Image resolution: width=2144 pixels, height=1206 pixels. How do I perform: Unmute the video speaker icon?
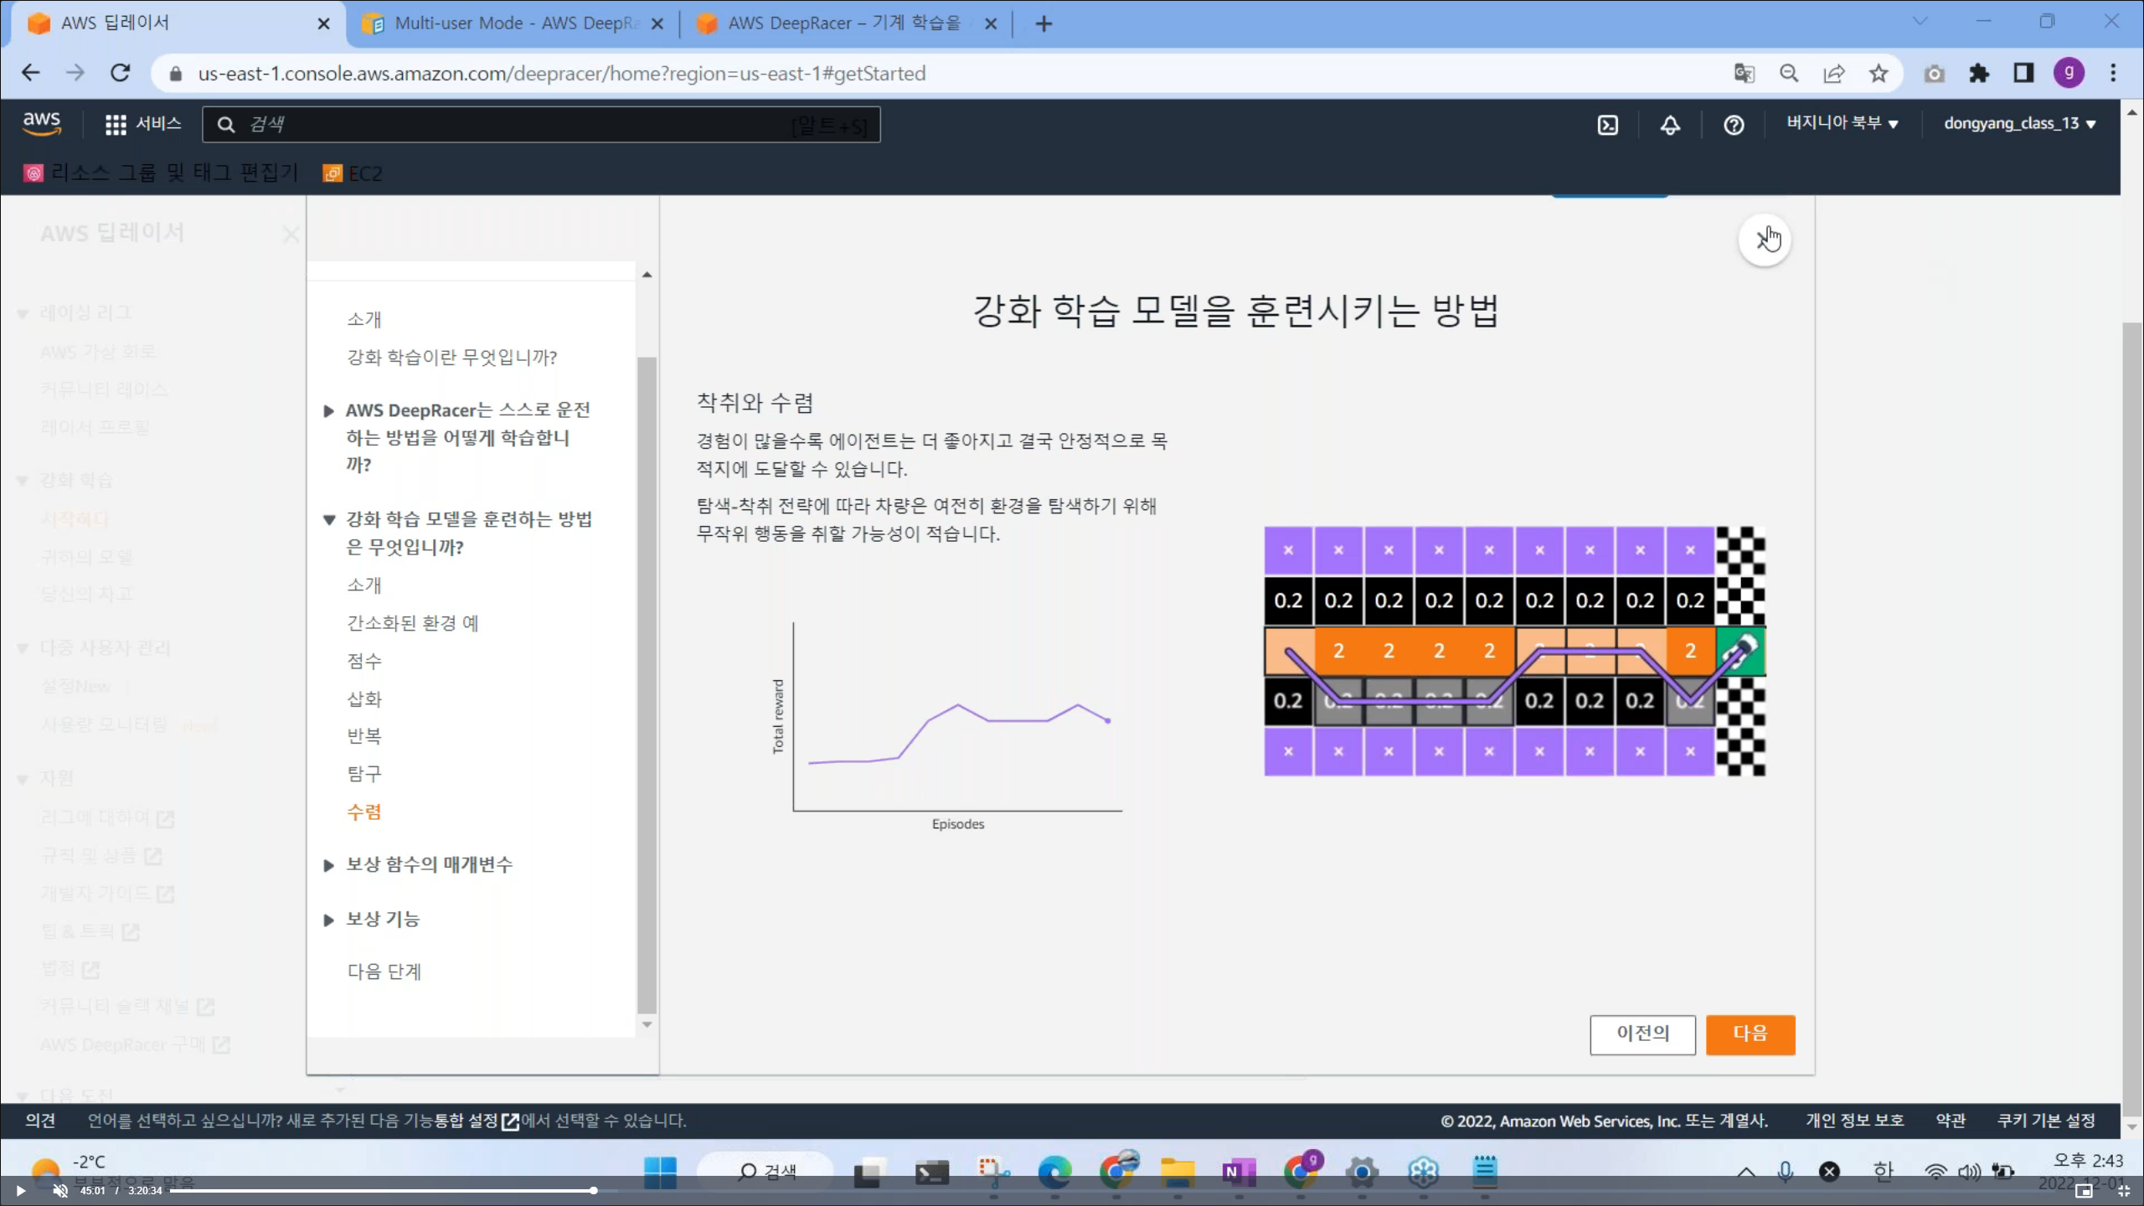60,1190
